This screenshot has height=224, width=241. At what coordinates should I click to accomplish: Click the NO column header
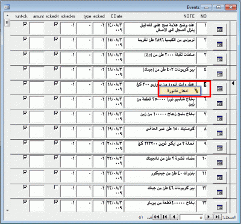203,16
